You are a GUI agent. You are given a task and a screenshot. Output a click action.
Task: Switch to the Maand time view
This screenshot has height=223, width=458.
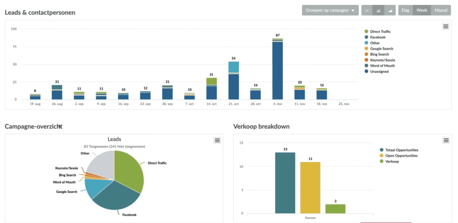[x=440, y=10]
